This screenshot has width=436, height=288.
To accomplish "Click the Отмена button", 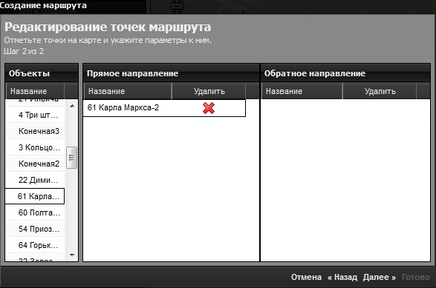I will point(306,277).
